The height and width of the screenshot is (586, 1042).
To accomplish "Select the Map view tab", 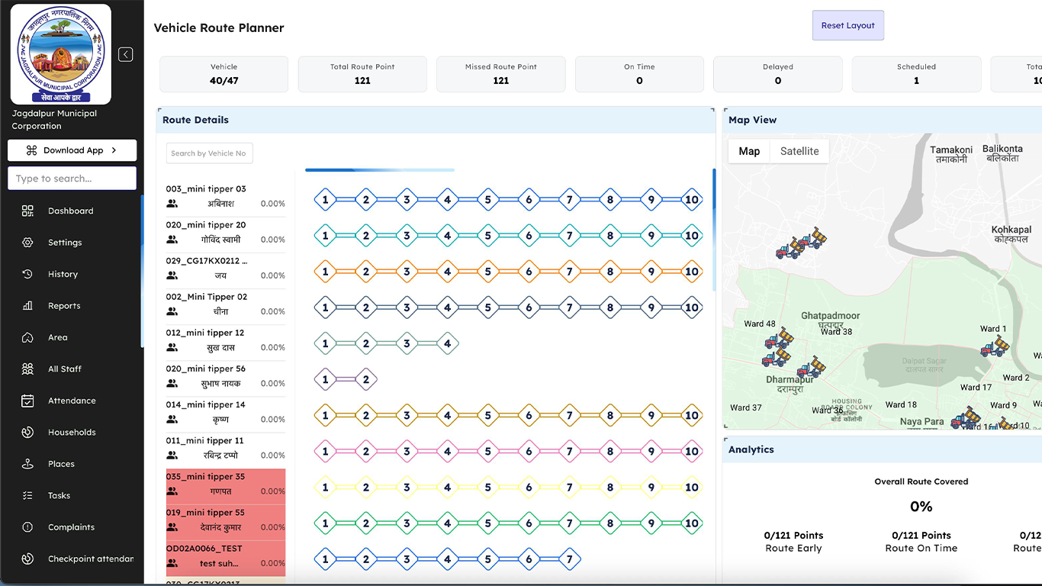I will click(749, 151).
